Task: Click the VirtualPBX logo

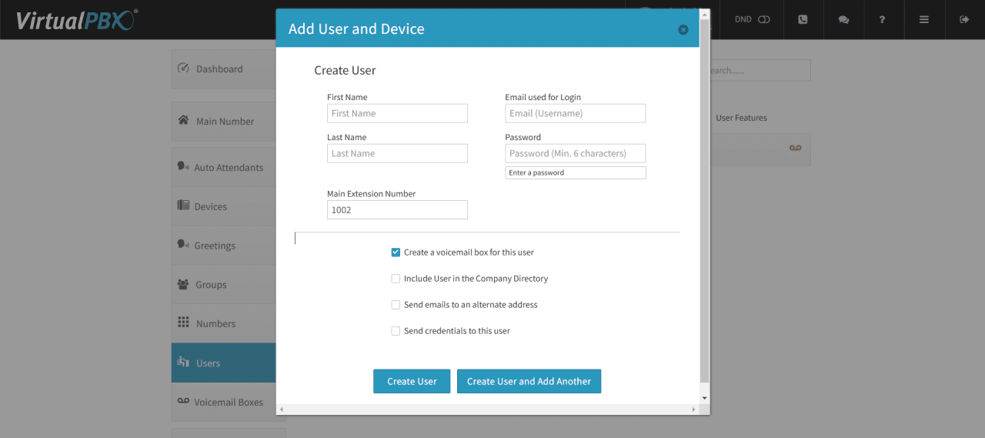Action: click(75, 20)
